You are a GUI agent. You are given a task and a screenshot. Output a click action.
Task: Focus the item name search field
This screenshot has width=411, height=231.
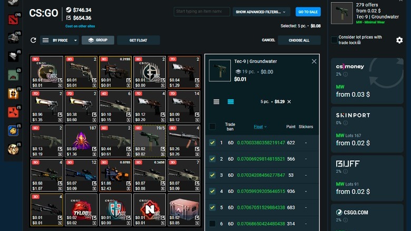point(202,12)
